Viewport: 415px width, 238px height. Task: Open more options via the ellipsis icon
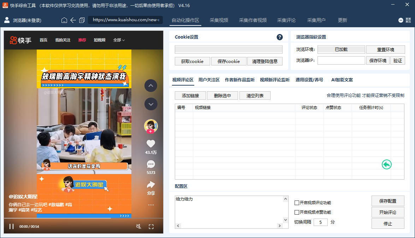click(151, 204)
